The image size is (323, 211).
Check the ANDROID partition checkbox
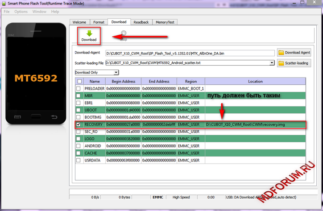[x=78, y=146]
